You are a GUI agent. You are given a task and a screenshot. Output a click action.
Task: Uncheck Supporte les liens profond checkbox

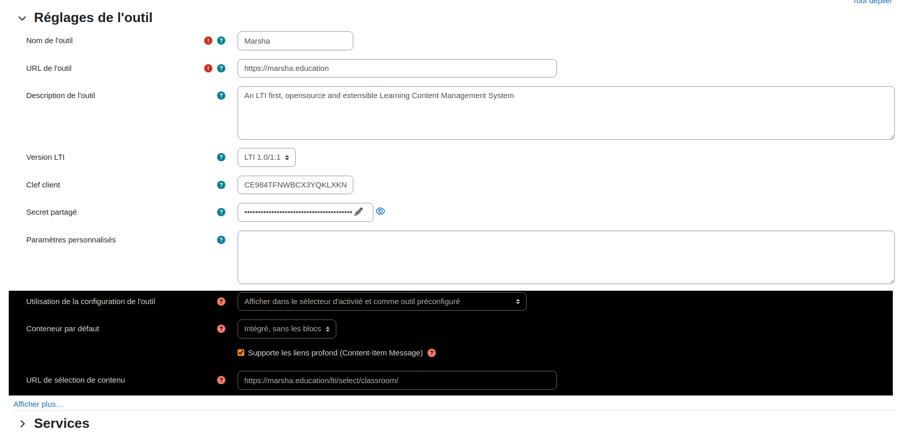pyautogui.click(x=241, y=352)
